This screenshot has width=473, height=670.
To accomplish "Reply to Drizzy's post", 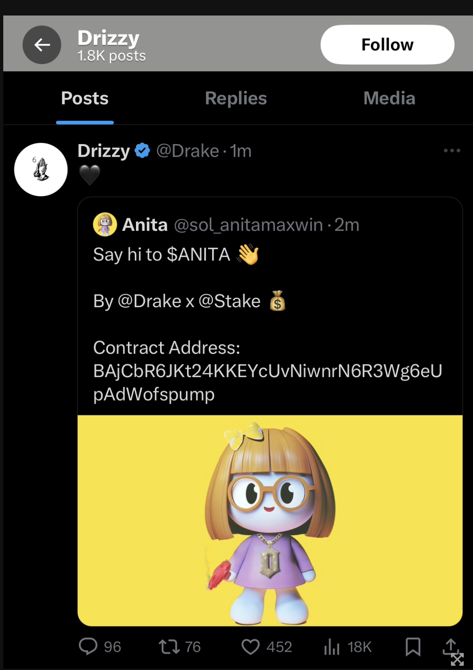I will [88, 647].
